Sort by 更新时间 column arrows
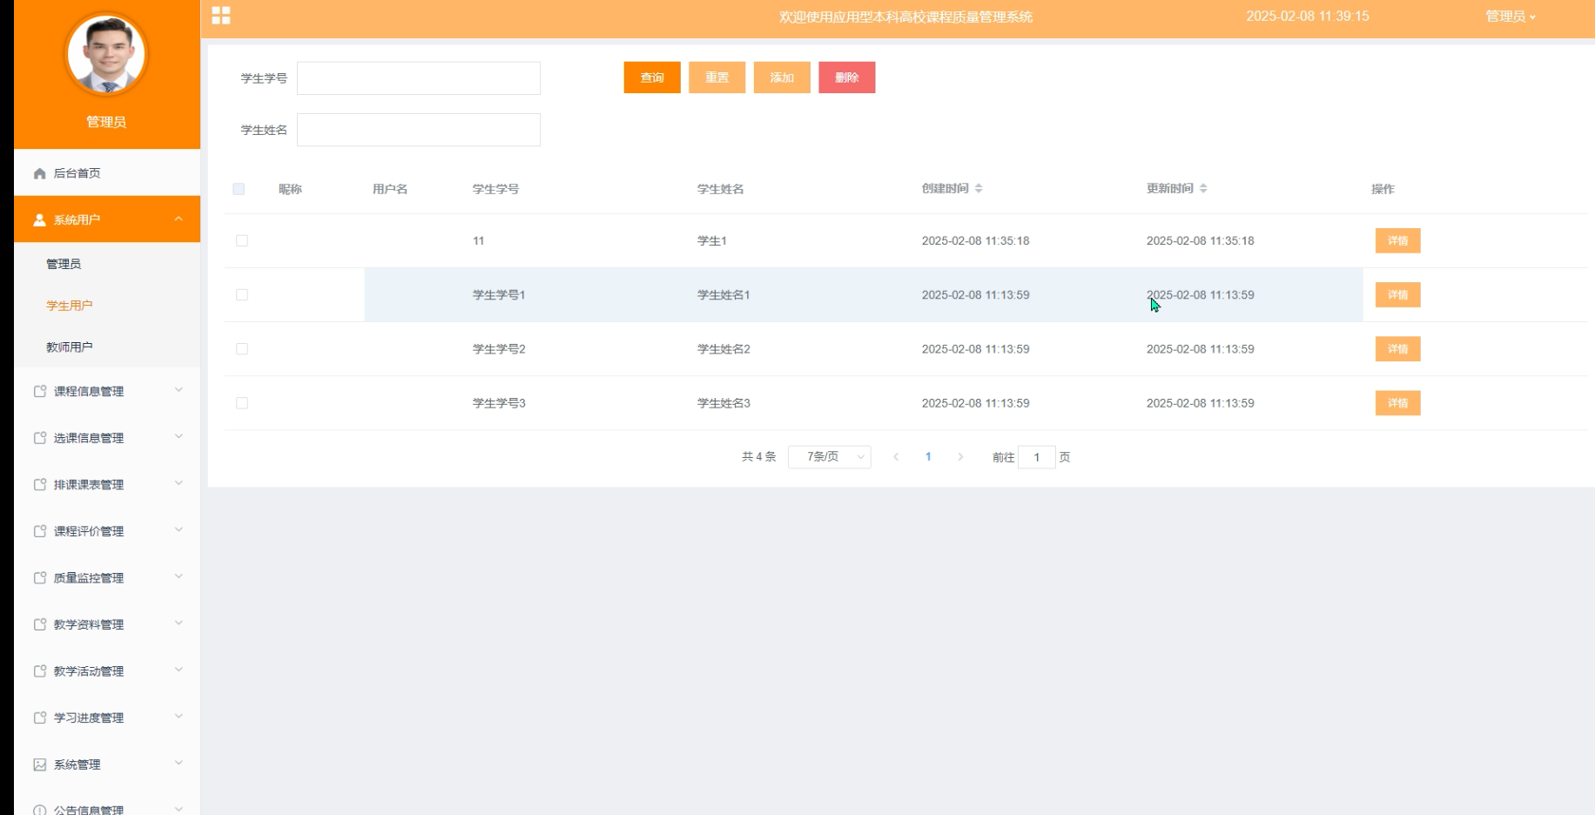The width and height of the screenshot is (1595, 815). pyautogui.click(x=1203, y=188)
